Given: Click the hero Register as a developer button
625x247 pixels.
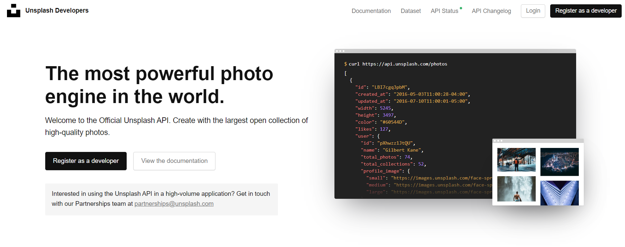Looking at the screenshot, I should click(x=86, y=161).
